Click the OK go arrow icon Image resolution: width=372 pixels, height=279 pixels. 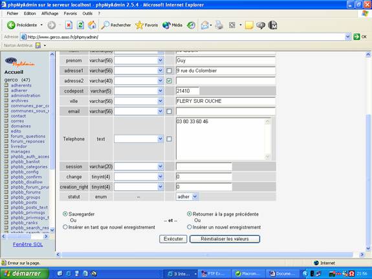[356, 37]
